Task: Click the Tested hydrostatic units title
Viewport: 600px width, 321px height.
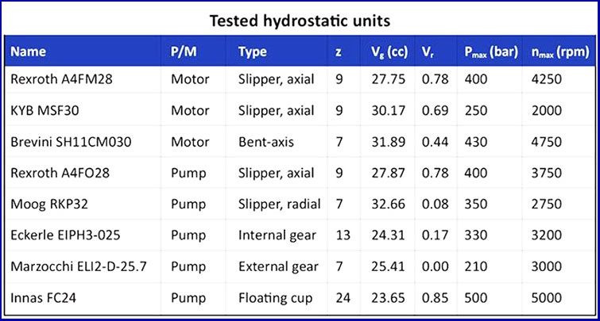Action: tap(300, 19)
